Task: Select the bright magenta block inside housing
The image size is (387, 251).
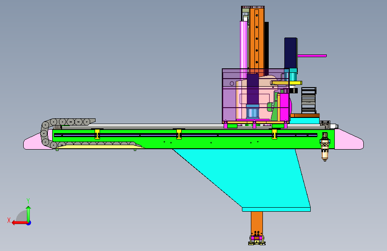Action: pyautogui.click(x=284, y=106)
